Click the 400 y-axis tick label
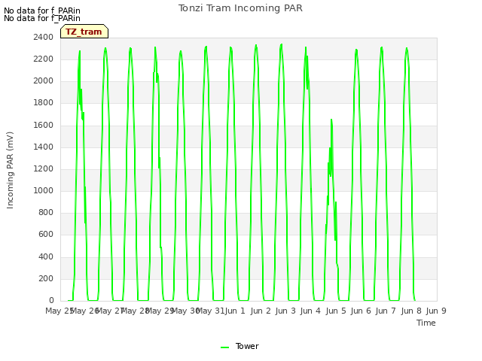The image size is (482, 361). click(46, 256)
